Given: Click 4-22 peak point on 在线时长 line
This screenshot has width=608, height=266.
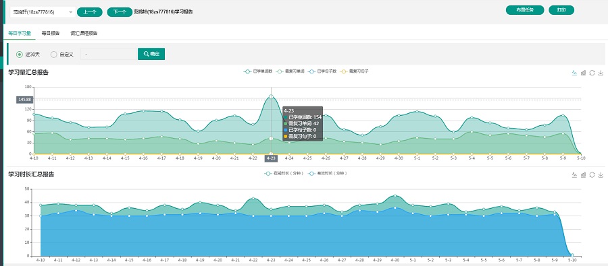Looking at the screenshot, I should click(253, 199).
